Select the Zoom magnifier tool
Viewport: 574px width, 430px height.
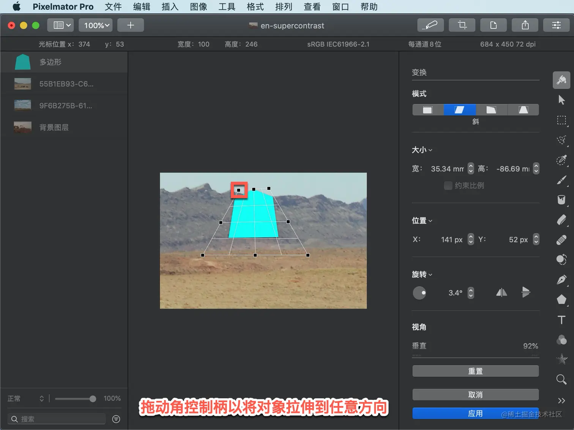[x=561, y=379]
